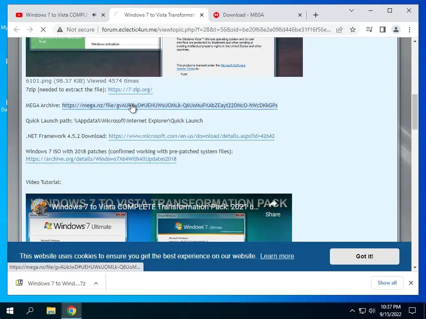Open the .NET Framework 4.5.2 microsoft.com link

191,136
